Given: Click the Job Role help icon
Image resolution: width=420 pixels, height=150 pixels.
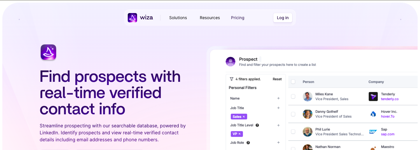Looking at the screenshot, I should pos(248,143).
